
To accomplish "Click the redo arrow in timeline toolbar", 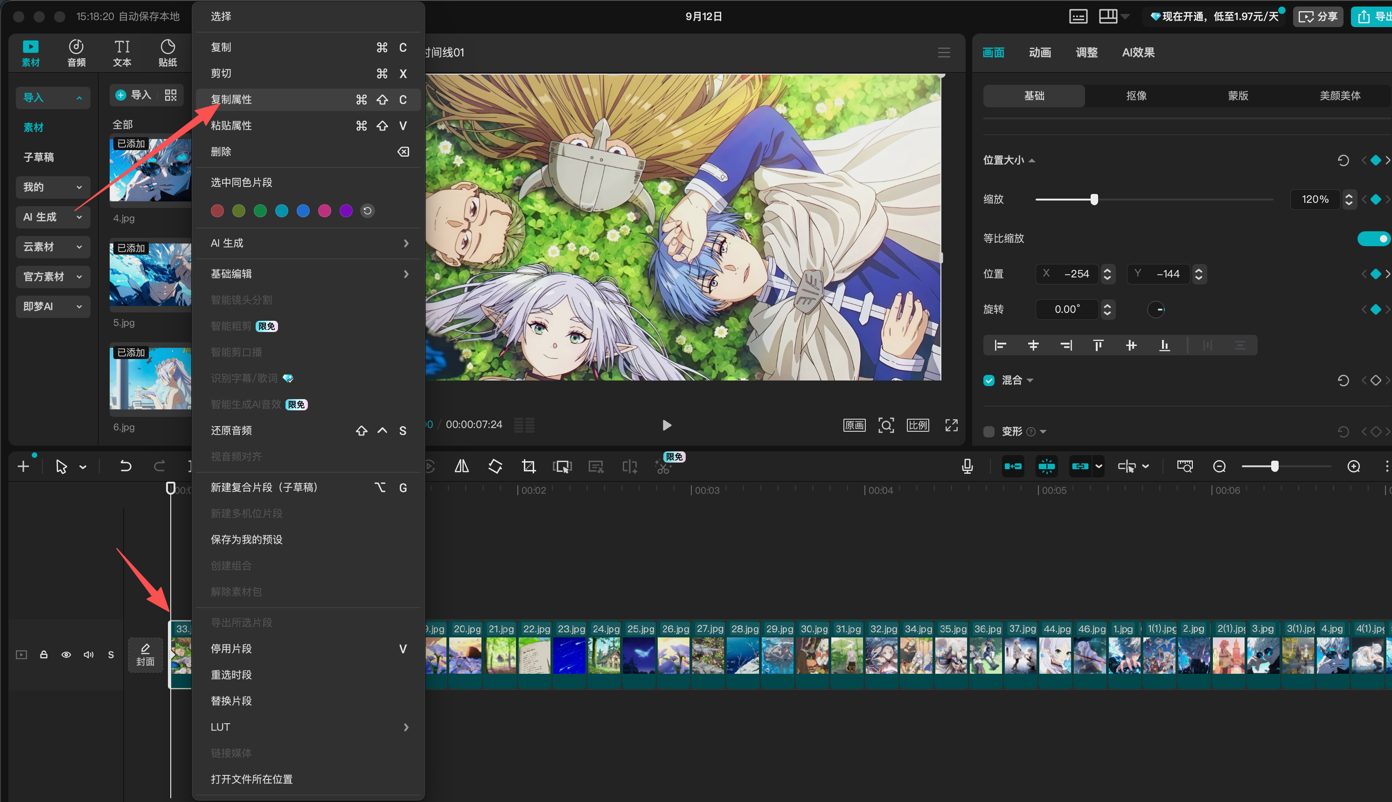I will (x=159, y=467).
